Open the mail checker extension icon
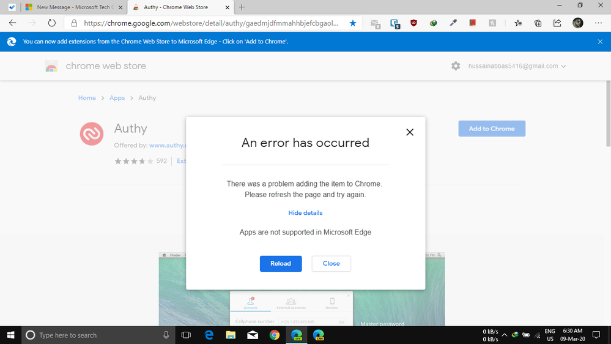 pos(376,24)
